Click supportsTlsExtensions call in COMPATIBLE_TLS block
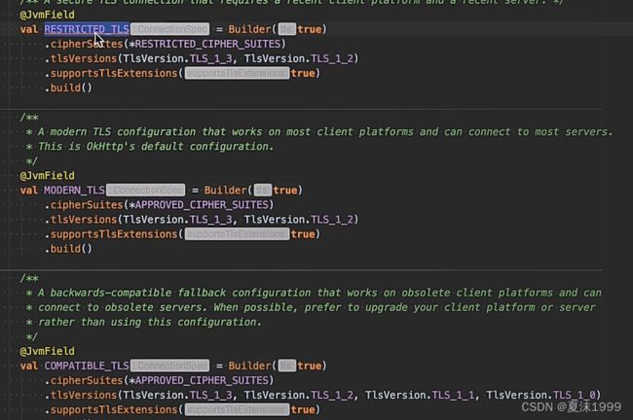This screenshot has width=633, height=420. pos(114,410)
